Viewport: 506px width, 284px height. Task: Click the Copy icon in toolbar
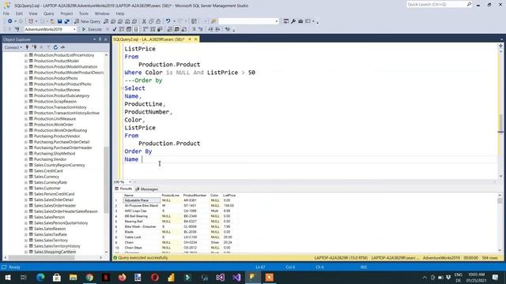pyautogui.click(x=151, y=21)
